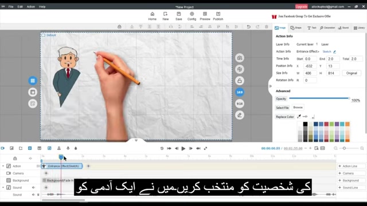Viewport: 367px width, 206px height.
Task: Click the position X input field
Action: click(x=310, y=66)
